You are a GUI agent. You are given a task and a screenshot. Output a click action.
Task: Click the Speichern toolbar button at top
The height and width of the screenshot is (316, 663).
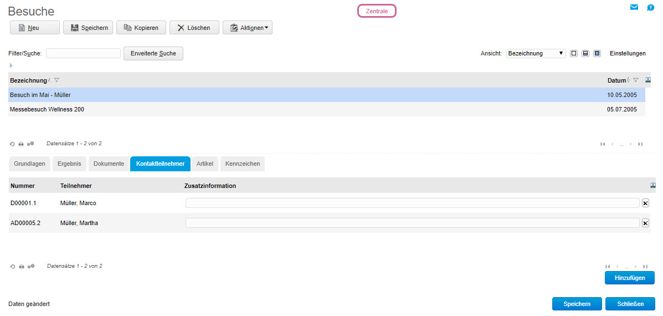[88, 28]
